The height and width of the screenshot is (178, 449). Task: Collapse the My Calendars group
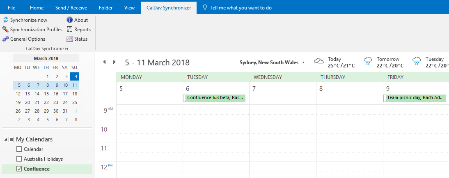tap(6, 139)
